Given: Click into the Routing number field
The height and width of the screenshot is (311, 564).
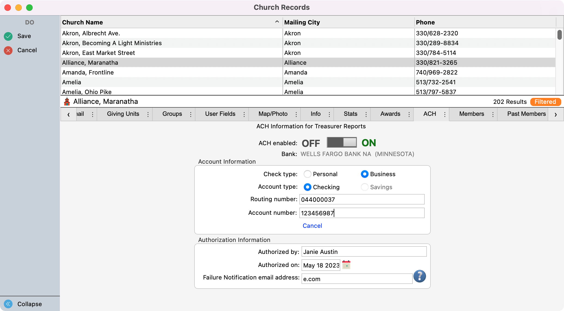Looking at the screenshot, I should pyautogui.click(x=361, y=199).
